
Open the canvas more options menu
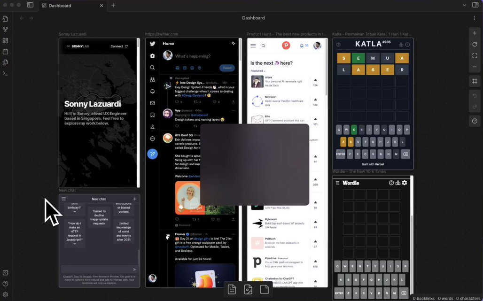(475, 18)
